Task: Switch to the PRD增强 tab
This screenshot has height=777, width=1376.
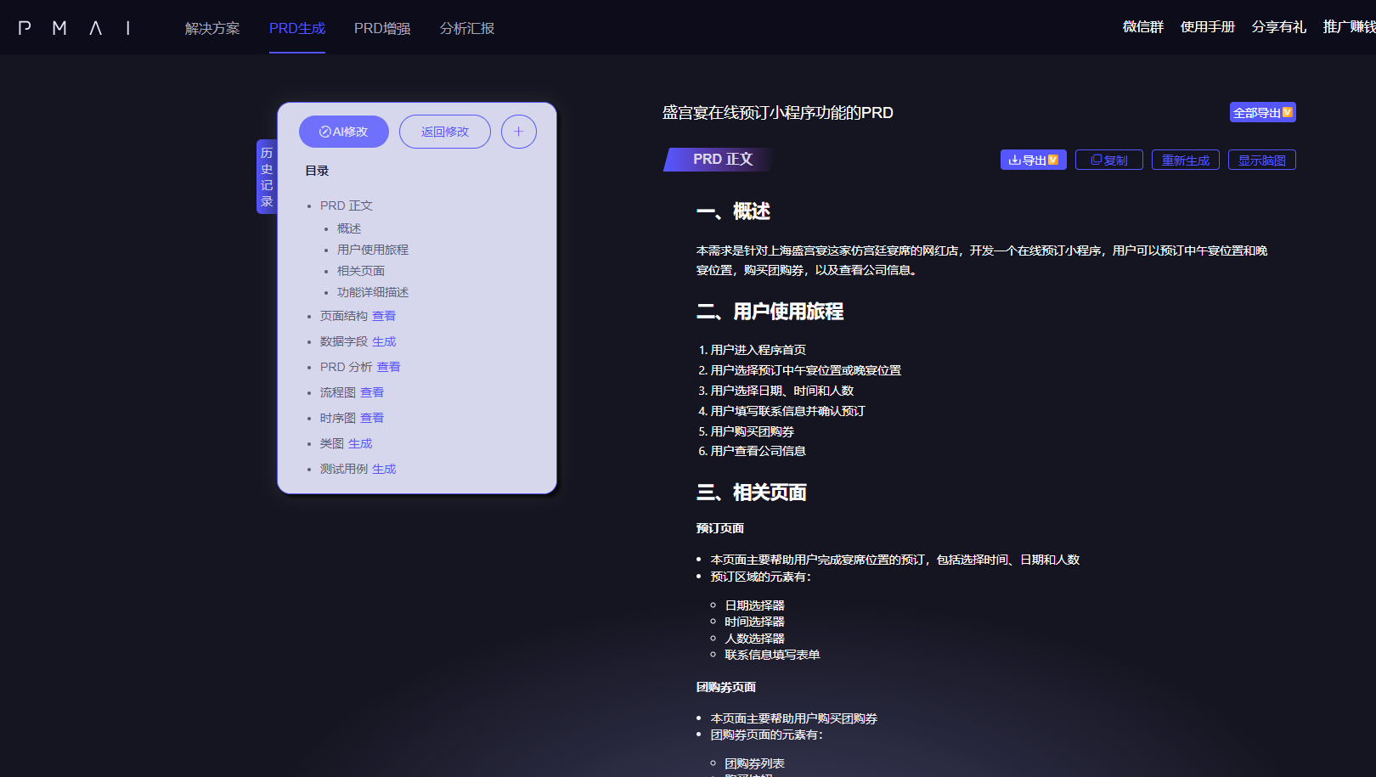Action: pyautogui.click(x=382, y=28)
